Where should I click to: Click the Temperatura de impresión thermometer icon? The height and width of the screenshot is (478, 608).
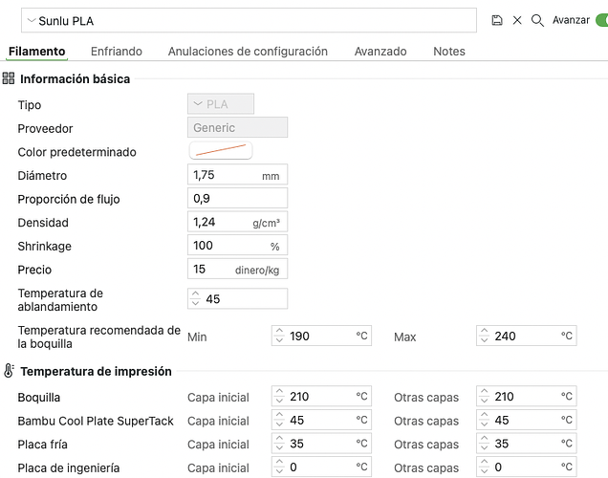(x=9, y=371)
